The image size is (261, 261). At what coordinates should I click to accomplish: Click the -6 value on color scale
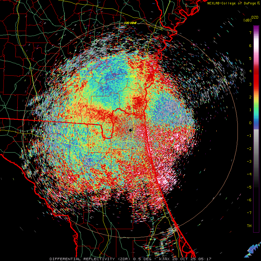click(249, 200)
